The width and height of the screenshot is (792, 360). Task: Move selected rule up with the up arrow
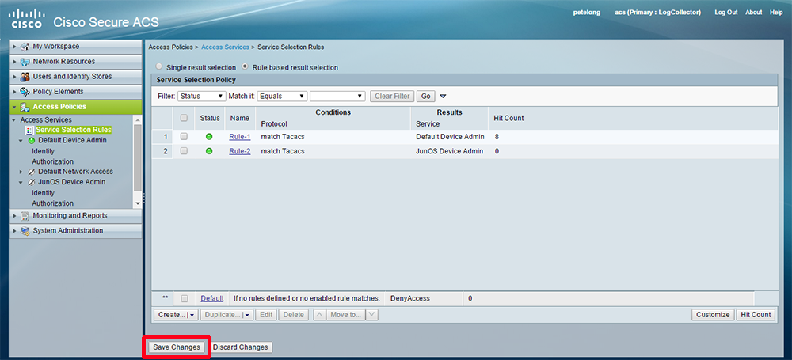point(319,315)
